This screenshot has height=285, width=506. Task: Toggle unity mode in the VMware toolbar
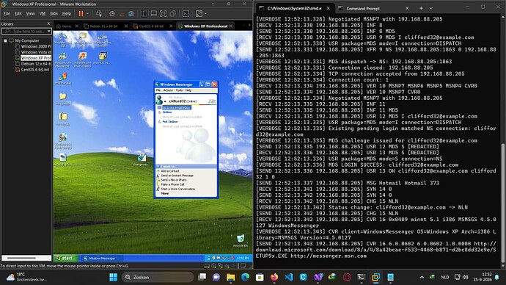click(173, 13)
